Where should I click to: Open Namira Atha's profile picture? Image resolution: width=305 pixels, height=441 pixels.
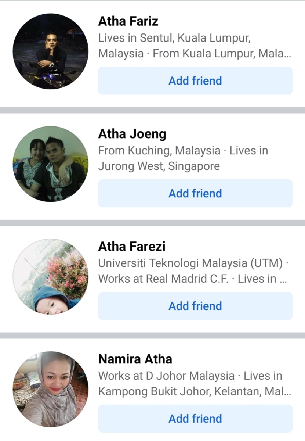click(x=51, y=389)
